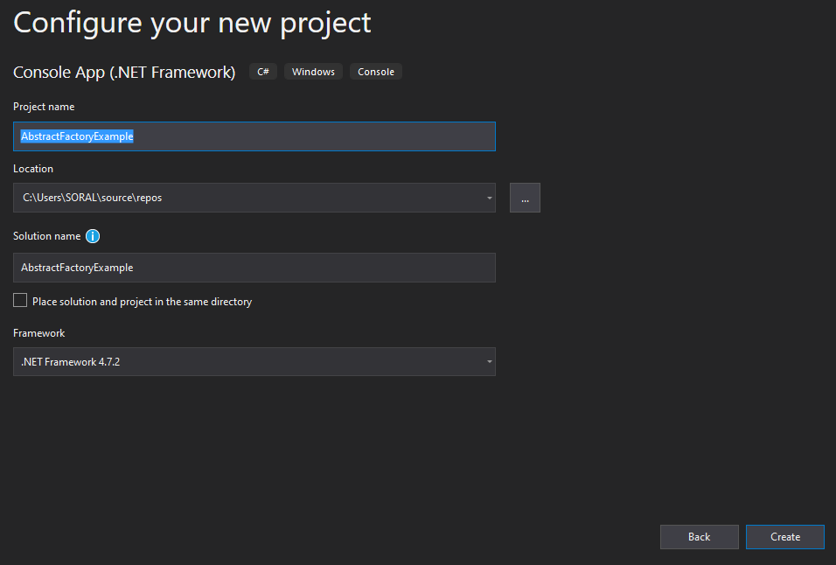Click the Framework label text
This screenshot has width=836, height=565.
[39, 333]
